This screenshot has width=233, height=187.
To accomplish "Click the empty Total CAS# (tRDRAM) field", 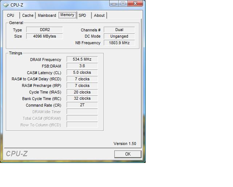I will 82,118.
